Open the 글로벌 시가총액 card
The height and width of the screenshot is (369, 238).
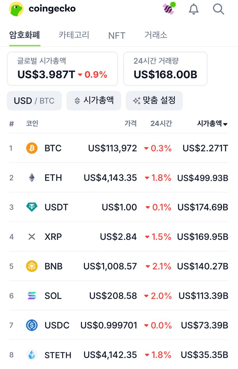[62, 69]
